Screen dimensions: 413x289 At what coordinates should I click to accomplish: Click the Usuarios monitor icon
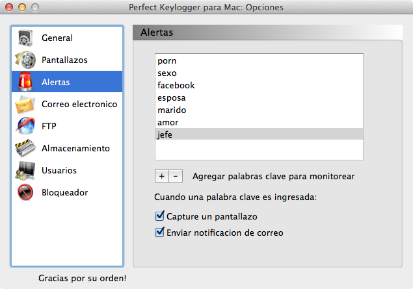click(x=25, y=170)
